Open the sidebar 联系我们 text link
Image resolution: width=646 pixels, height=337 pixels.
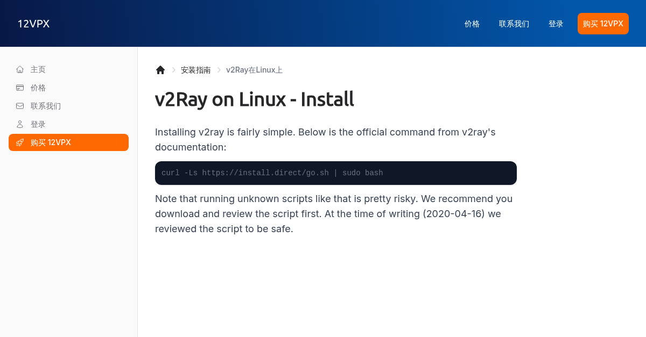[46, 106]
